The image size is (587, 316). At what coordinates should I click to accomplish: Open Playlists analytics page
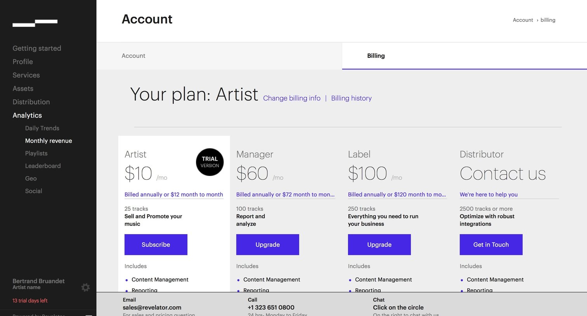click(36, 153)
